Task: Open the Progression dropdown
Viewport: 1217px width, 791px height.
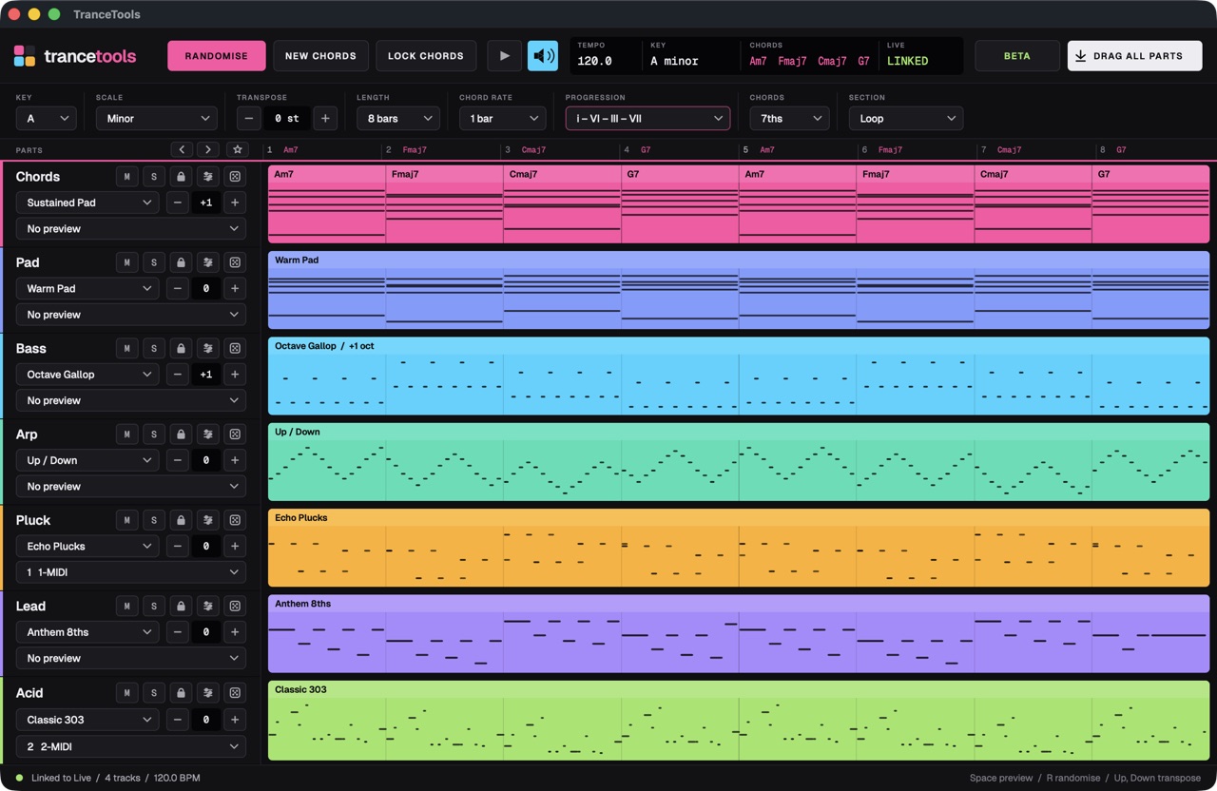Action: pyautogui.click(x=647, y=119)
